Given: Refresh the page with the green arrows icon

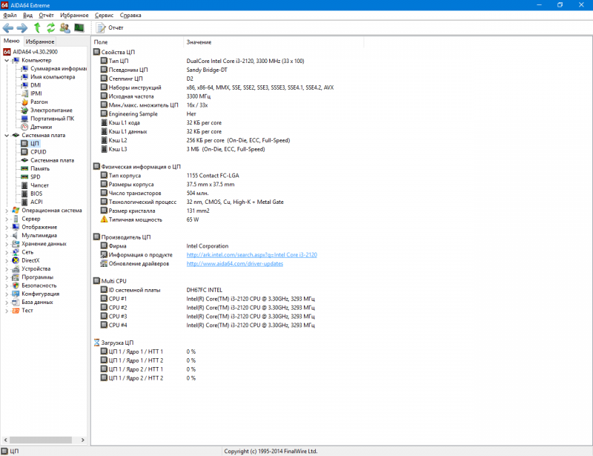Looking at the screenshot, I should (51, 27).
